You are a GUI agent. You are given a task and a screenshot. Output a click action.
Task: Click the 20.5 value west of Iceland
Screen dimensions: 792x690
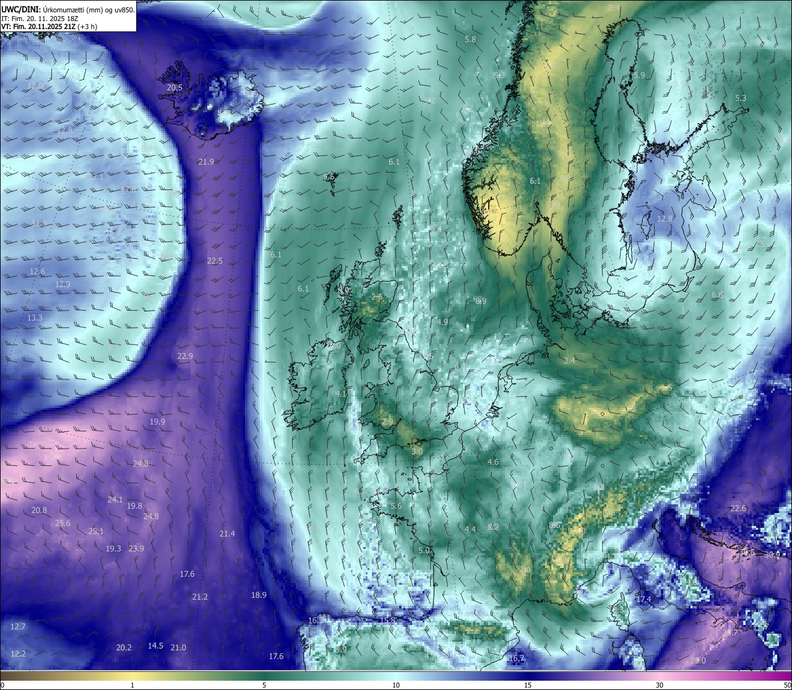(174, 88)
